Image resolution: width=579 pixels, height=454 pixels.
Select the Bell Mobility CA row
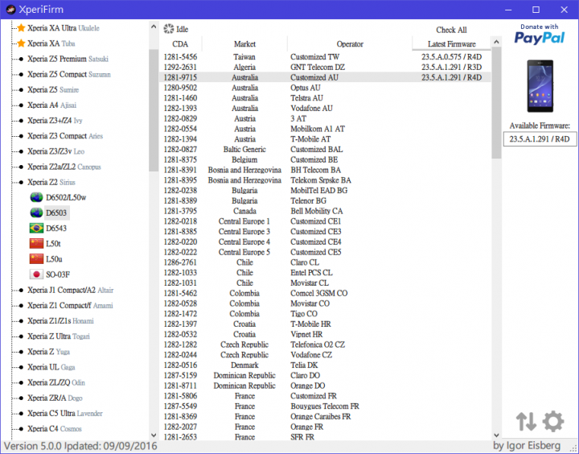[x=326, y=211]
